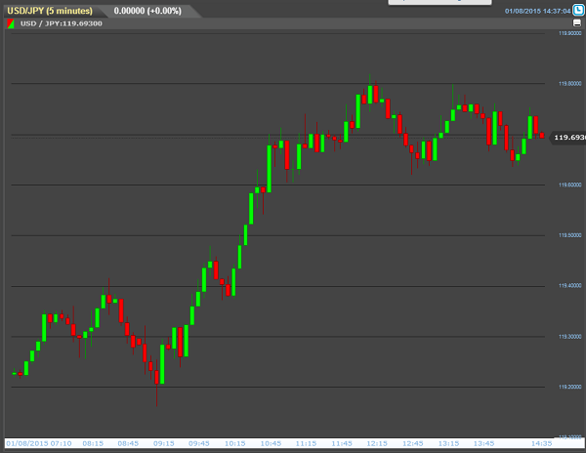Click the 119.40000 price axis label
The image size is (586, 453).
(570, 286)
